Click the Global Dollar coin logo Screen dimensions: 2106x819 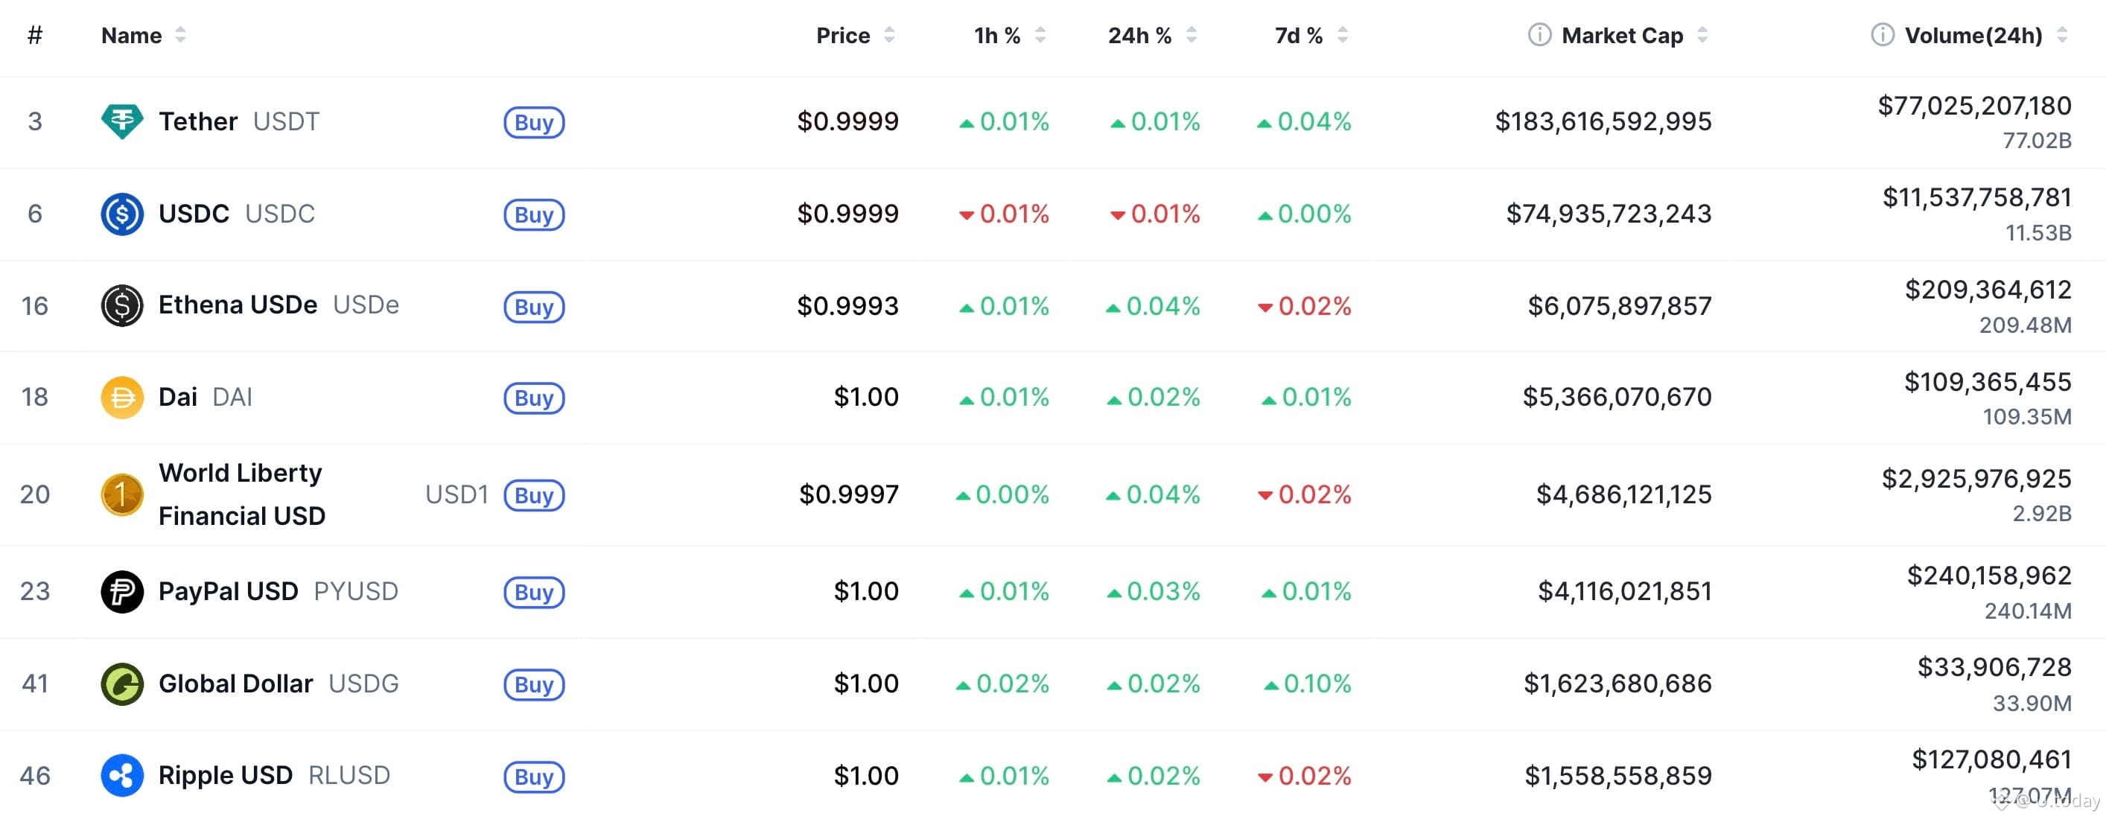(122, 683)
